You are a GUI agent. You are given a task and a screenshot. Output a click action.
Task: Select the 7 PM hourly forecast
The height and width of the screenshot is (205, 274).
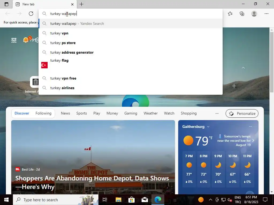[189, 169]
